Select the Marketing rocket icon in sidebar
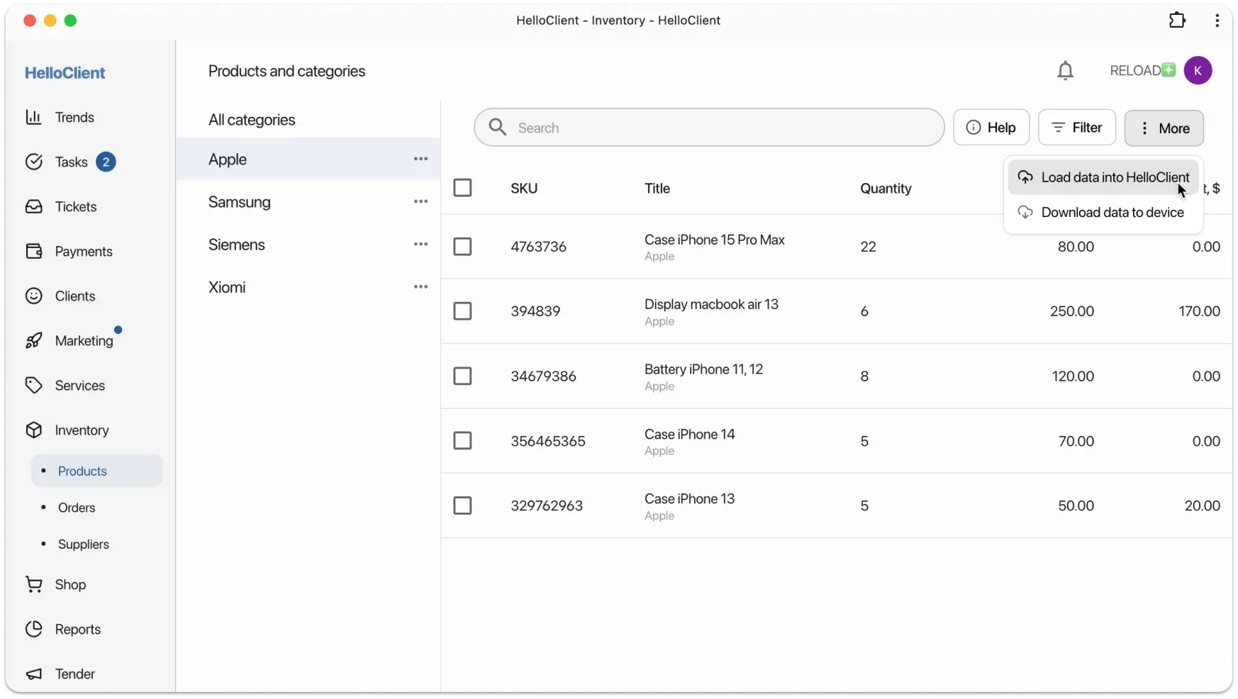 pyautogui.click(x=34, y=340)
